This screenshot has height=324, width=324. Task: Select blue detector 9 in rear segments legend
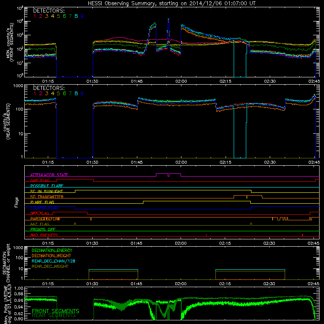(82, 94)
